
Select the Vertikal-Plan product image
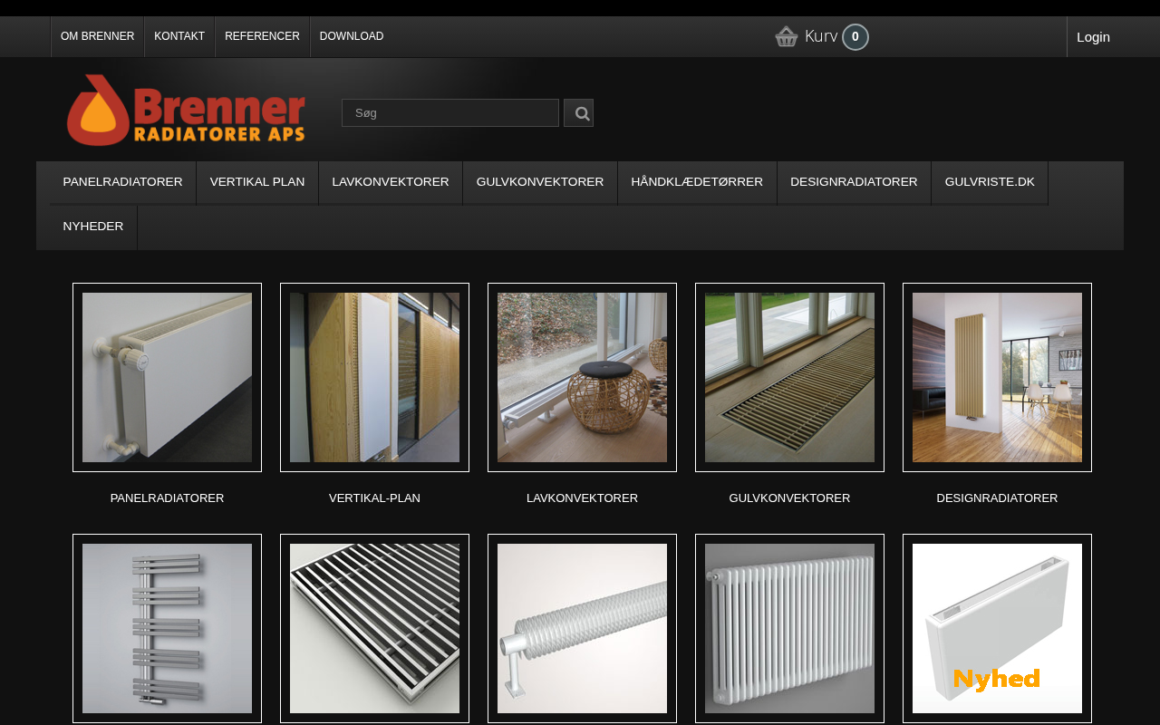[x=374, y=377]
